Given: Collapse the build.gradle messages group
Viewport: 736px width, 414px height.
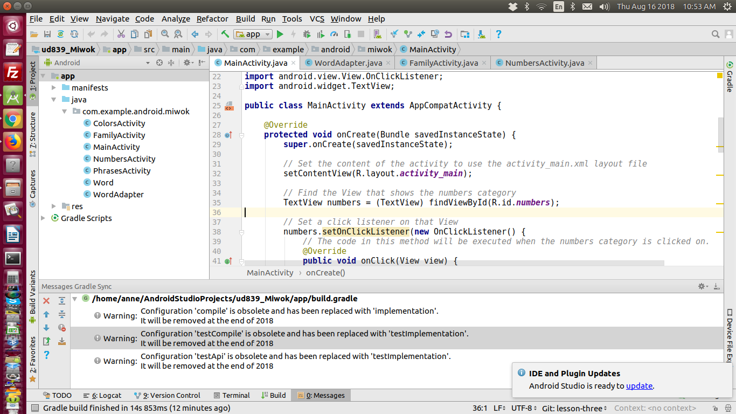Looking at the screenshot, I should tap(75, 298).
